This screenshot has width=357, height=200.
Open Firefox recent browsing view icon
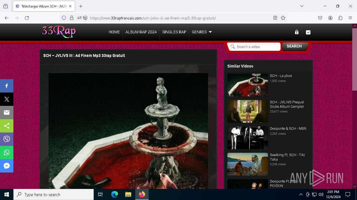pyautogui.click(x=6, y=6)
